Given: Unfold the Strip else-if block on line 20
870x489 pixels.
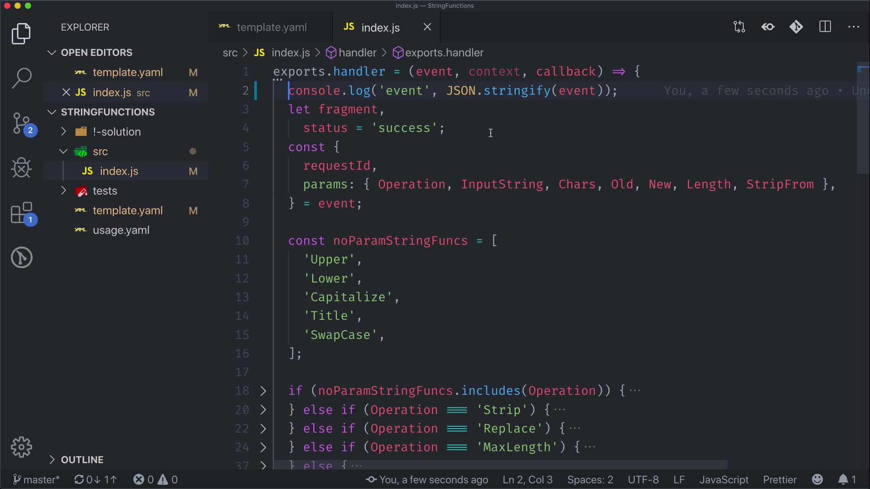Looking at the screenshot, I should (263, 410).
